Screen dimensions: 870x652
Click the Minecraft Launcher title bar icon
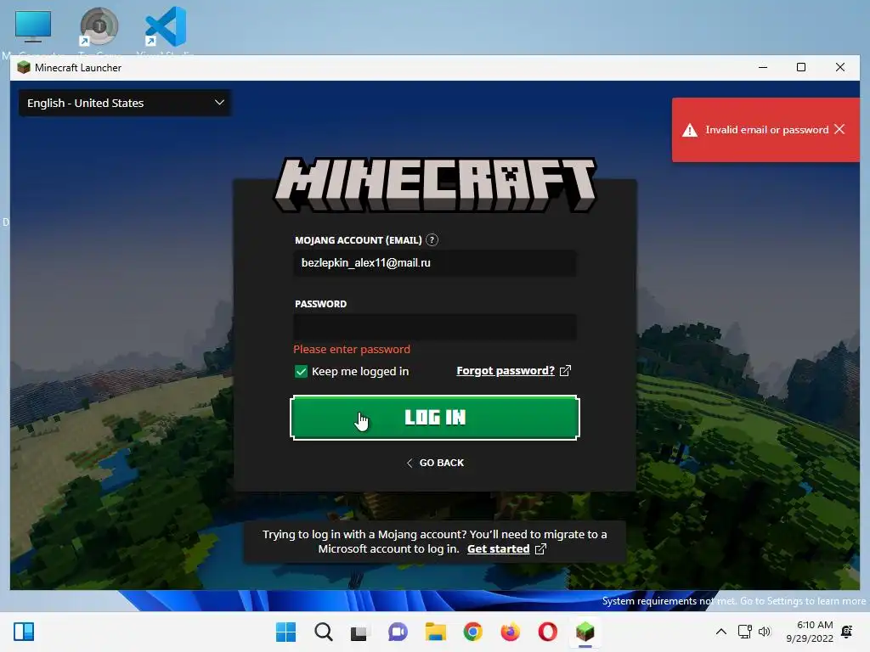pyautogui.click(x=23, y=68)
